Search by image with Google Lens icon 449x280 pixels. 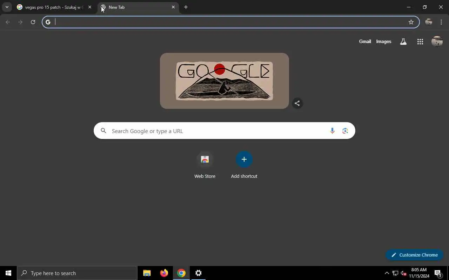click(345, 131)
